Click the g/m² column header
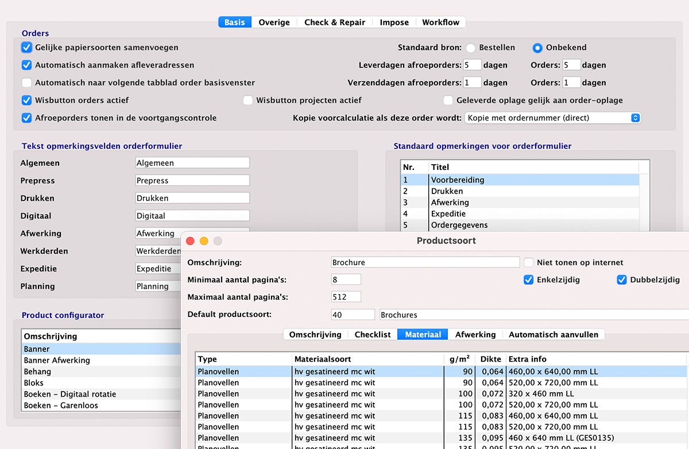Viewport: 689px width, 449px height. pyautogui.click(x=459, y=359)
